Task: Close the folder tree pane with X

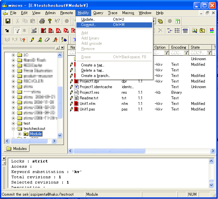Action: coord(63,48)
